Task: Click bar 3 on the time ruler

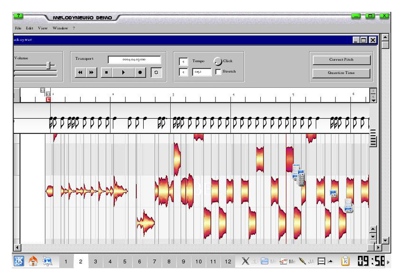Action: click(x=173, y=95)
